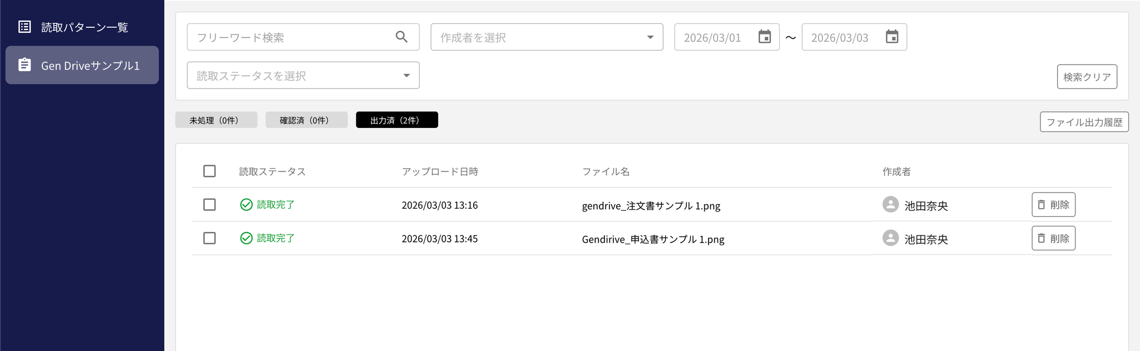This screenshot has height=351, width=1140.
Task: Open the end date calendar icon
Action: (892, 37)
